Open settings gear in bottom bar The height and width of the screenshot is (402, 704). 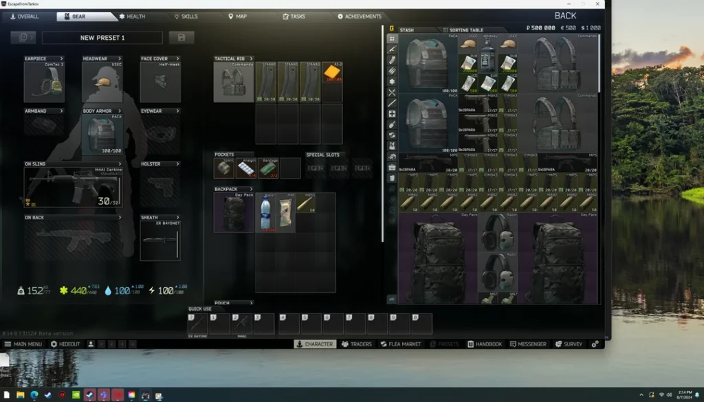click(x=595, y=344)
